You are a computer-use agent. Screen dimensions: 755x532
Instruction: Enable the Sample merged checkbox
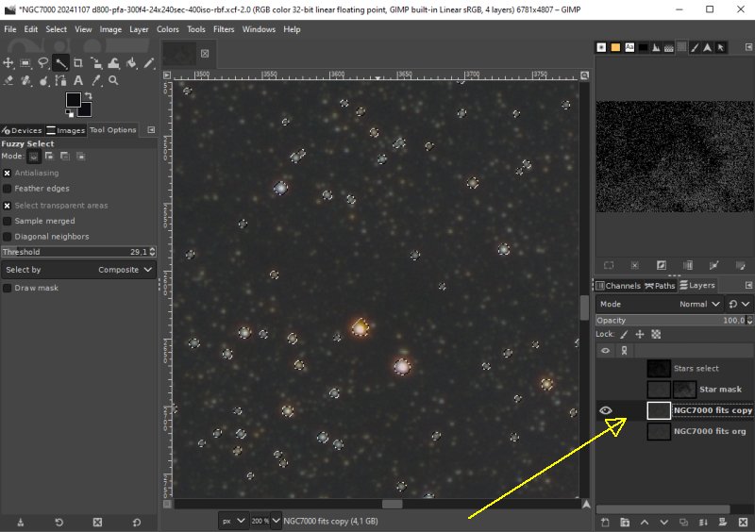[8, 221]
